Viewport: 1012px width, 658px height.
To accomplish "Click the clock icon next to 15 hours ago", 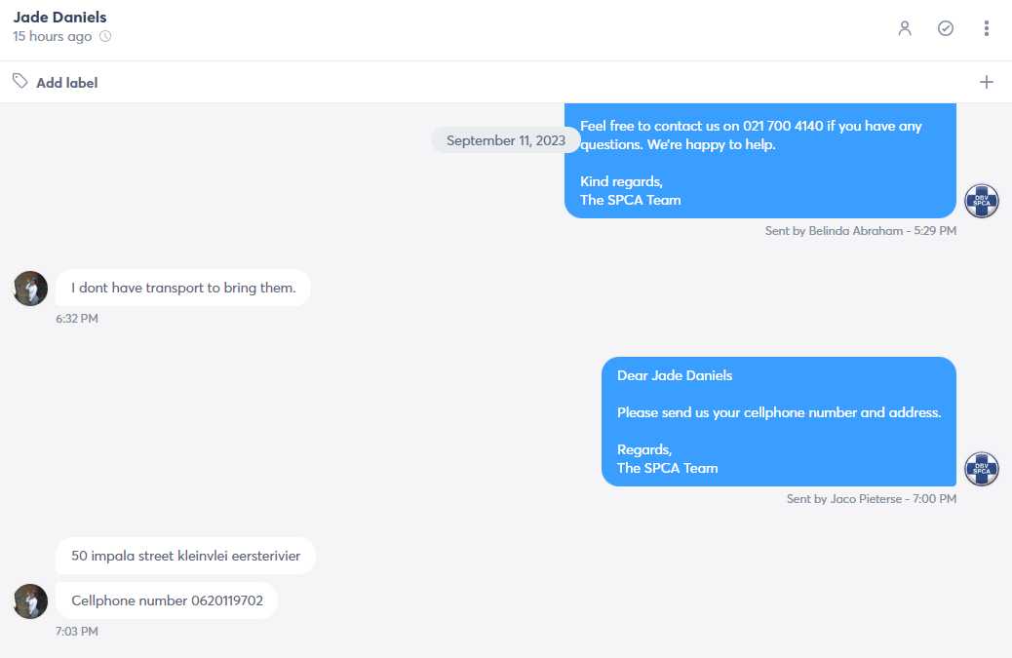I will coord(105,37).
